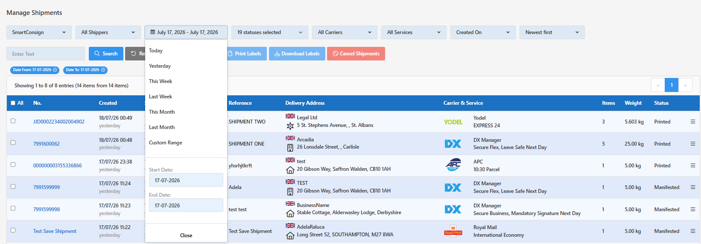The width and height of the screenshot is (701, 244).
Task: Click the Start Date input field
Action: 186,180
